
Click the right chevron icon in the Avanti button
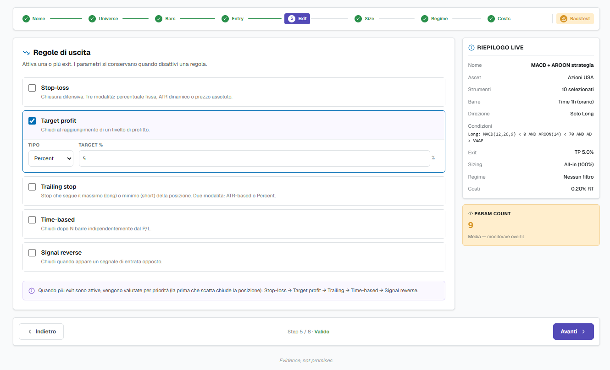pos(583,332)
